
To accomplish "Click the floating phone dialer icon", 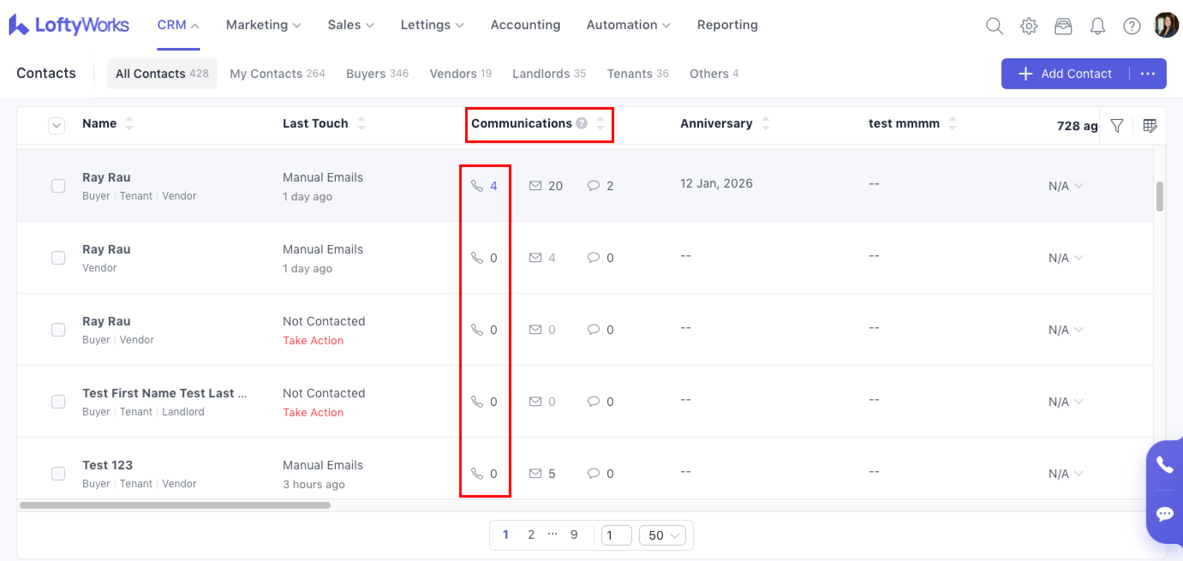I will coord(1165,465).
